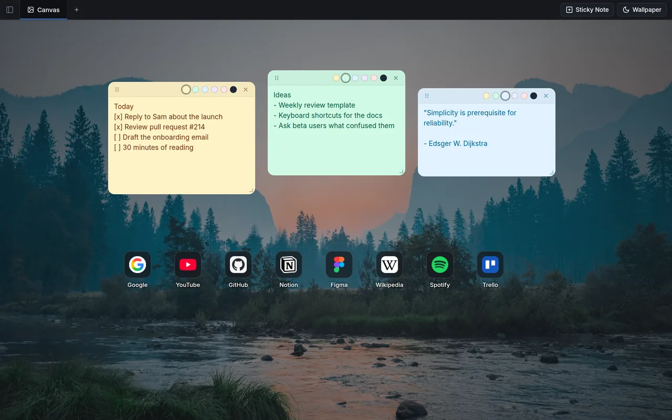The width and height of the screenshot is (672, 420).
Task: Click the resize corner of the quote note
Action: [x=552, y=173]
